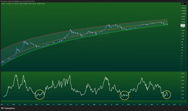The width and height of the screenshot is (188, 111).
Task: Click the 800 price scale label
Action: coord(182,42)
